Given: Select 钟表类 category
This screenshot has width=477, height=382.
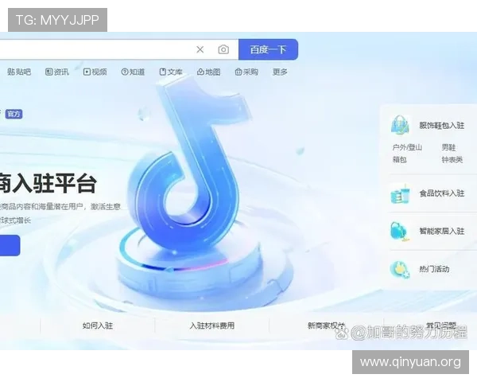Looking at the screenshot, I should click(x=452, y=159).
